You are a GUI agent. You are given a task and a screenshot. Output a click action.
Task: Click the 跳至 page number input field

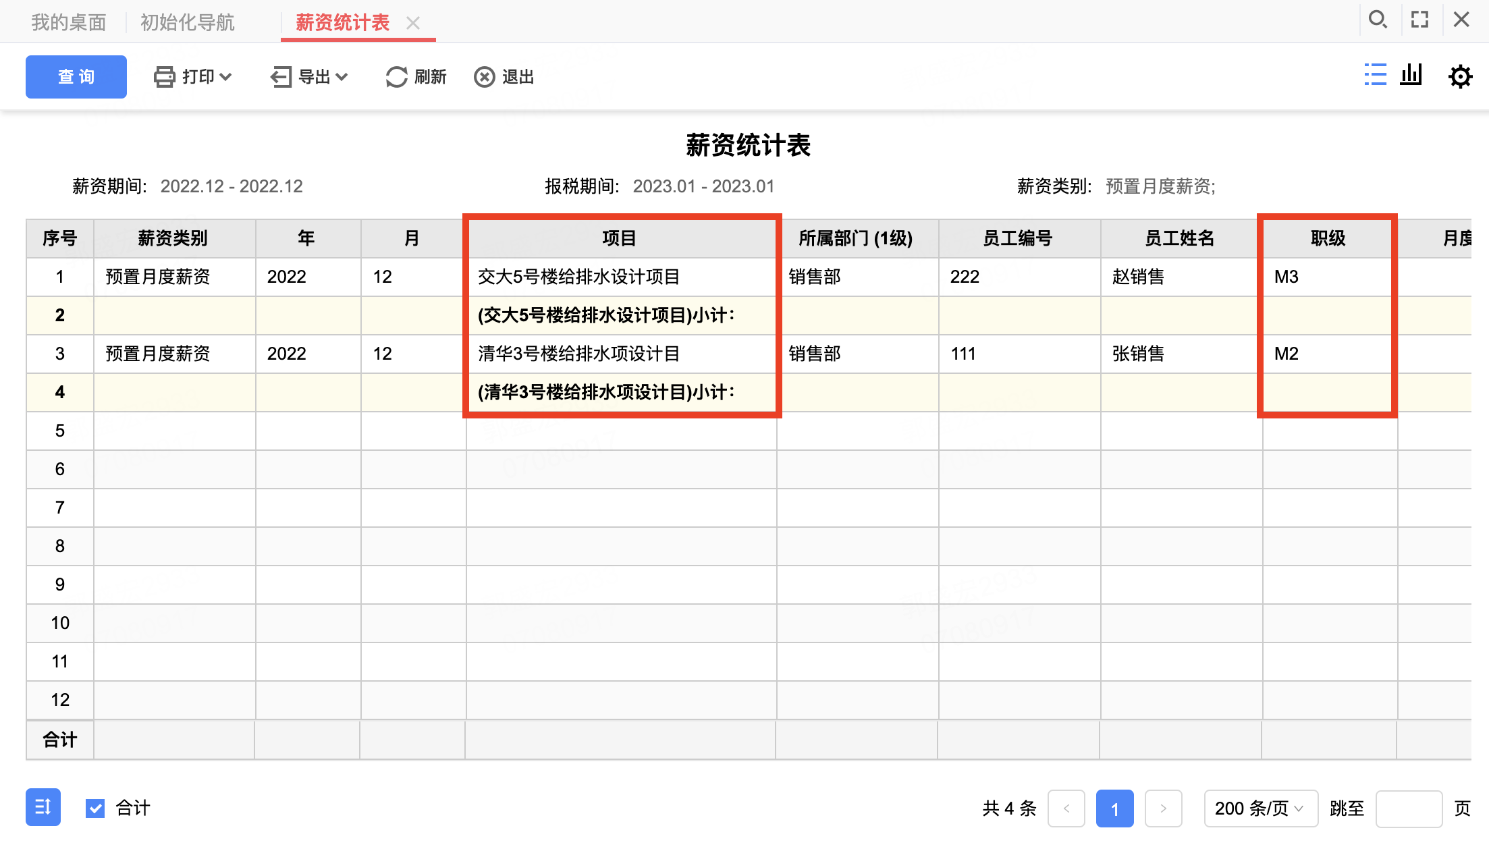[1409, 809]
